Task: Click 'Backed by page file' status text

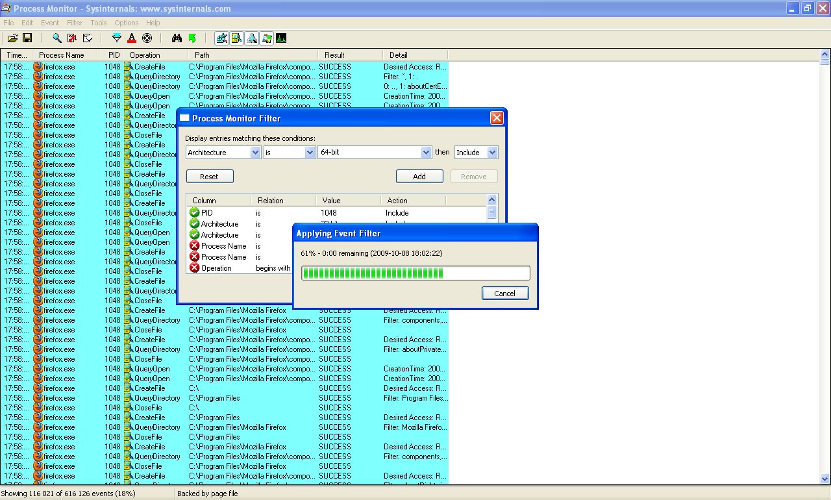Action: pyautogui.click(x=208, y=494)
